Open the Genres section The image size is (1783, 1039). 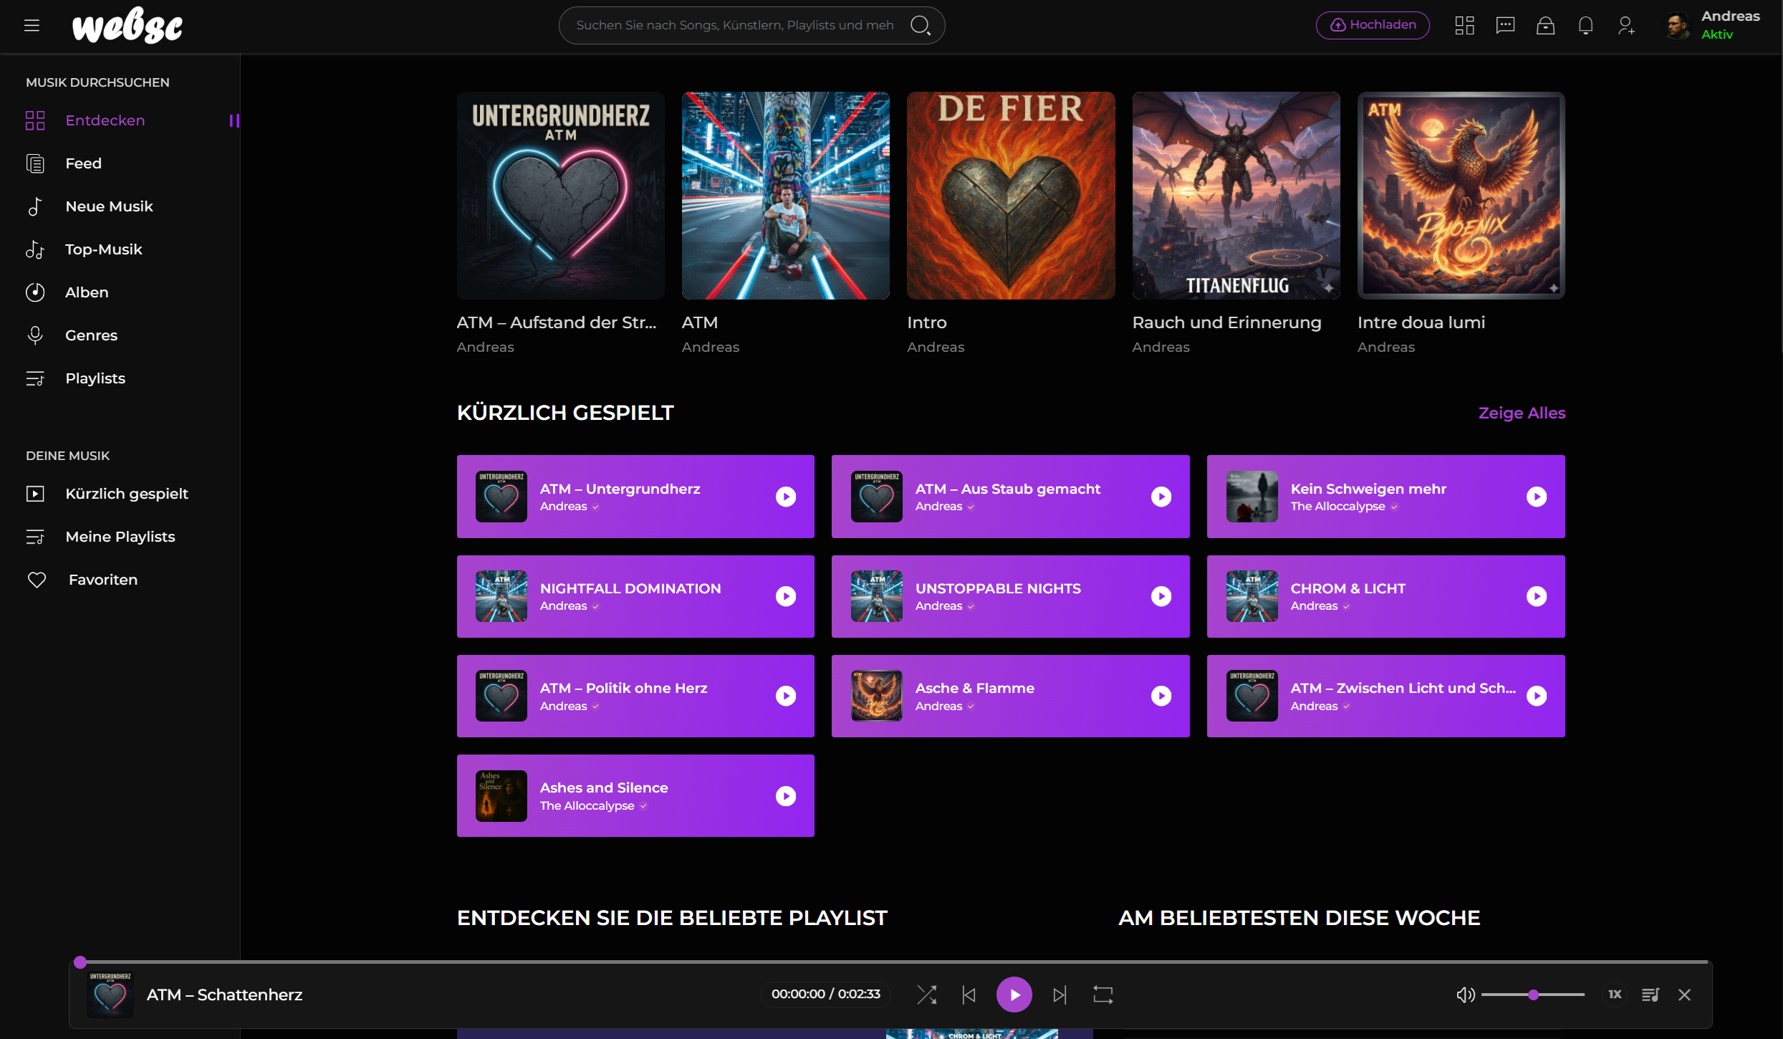pos(92,335)
